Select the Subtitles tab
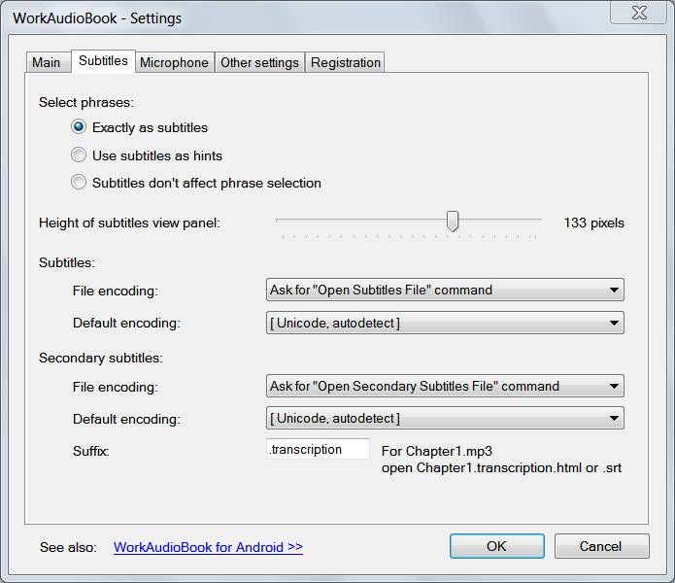The width and height of the screenshot is (675, 583). [x=103, y=60]
